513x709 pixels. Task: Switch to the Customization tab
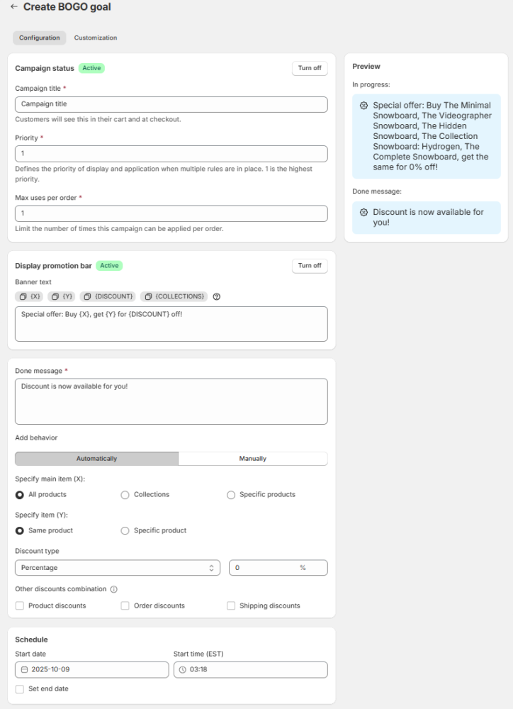tap(96, 38)
